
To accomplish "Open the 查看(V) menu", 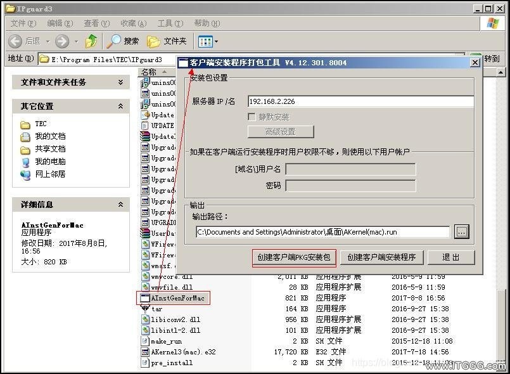I will (96, 23).
